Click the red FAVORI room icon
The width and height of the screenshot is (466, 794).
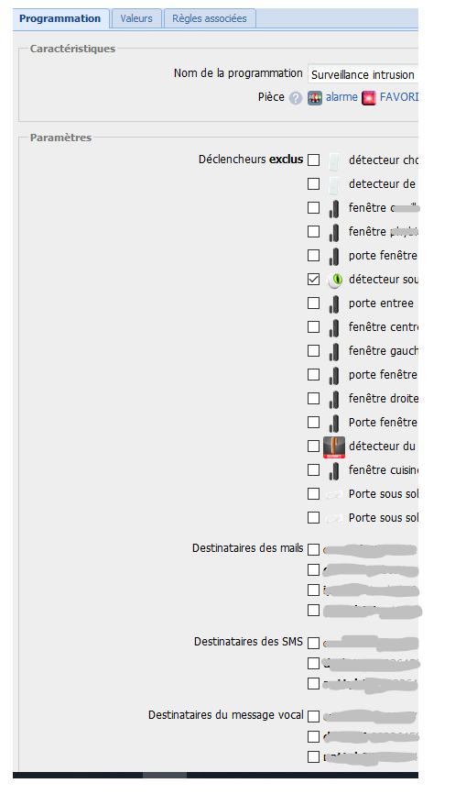tap(369, 98)
